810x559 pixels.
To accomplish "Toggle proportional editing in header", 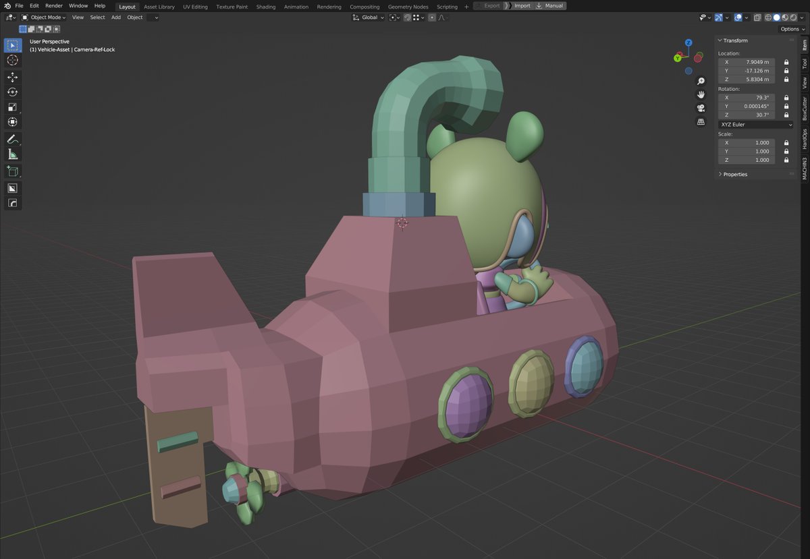I will (432, 18).
